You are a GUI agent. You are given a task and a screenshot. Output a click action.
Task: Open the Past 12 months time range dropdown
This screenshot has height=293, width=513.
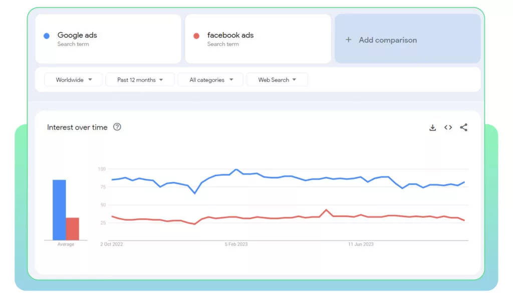point(140,80)
